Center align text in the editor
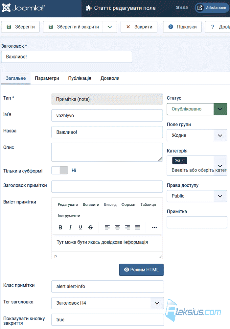 117,227
